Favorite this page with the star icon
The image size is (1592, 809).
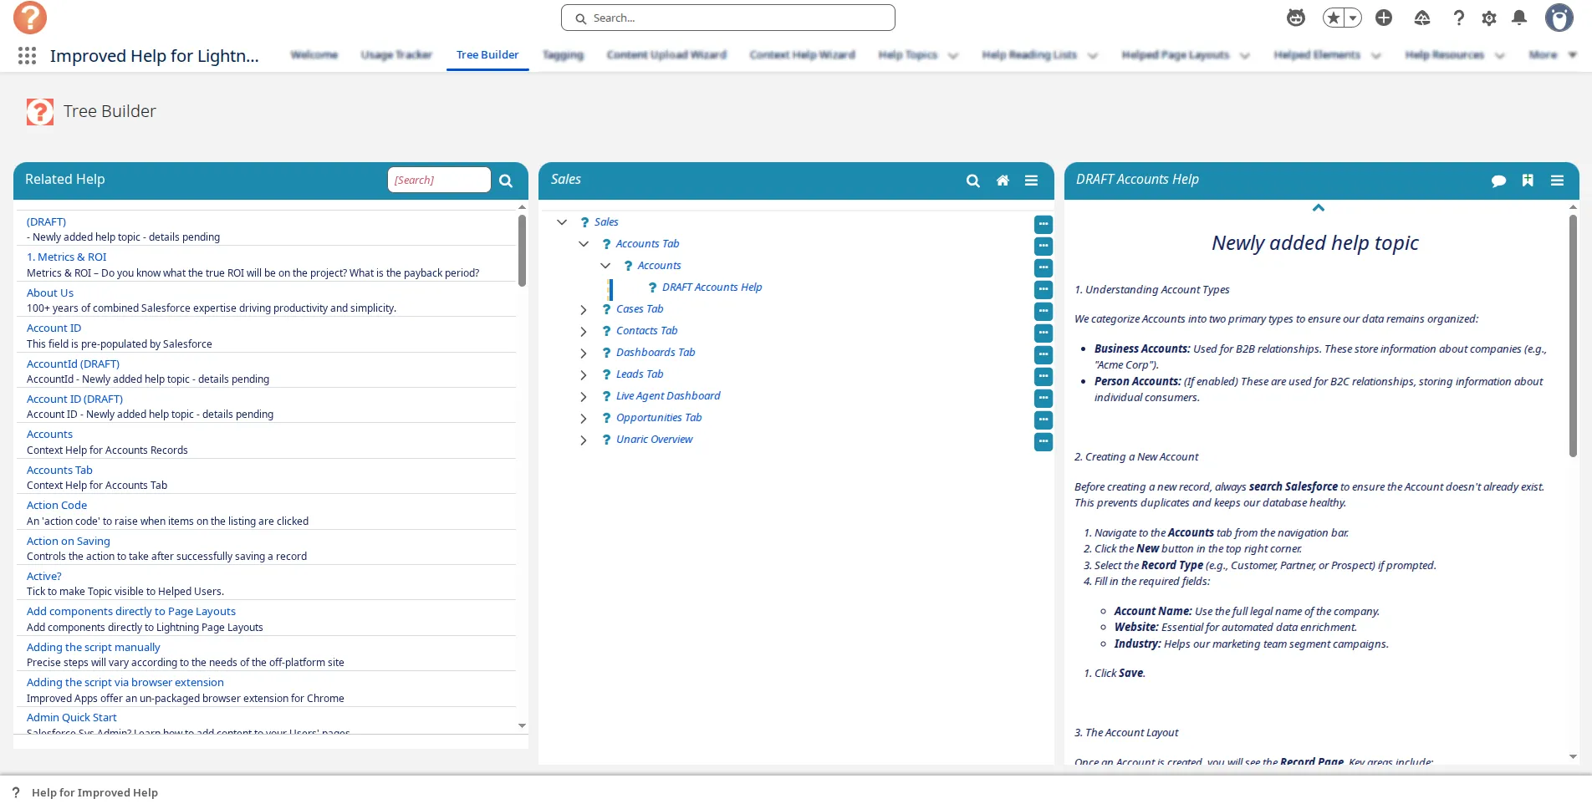click(x=1334, y=18)
